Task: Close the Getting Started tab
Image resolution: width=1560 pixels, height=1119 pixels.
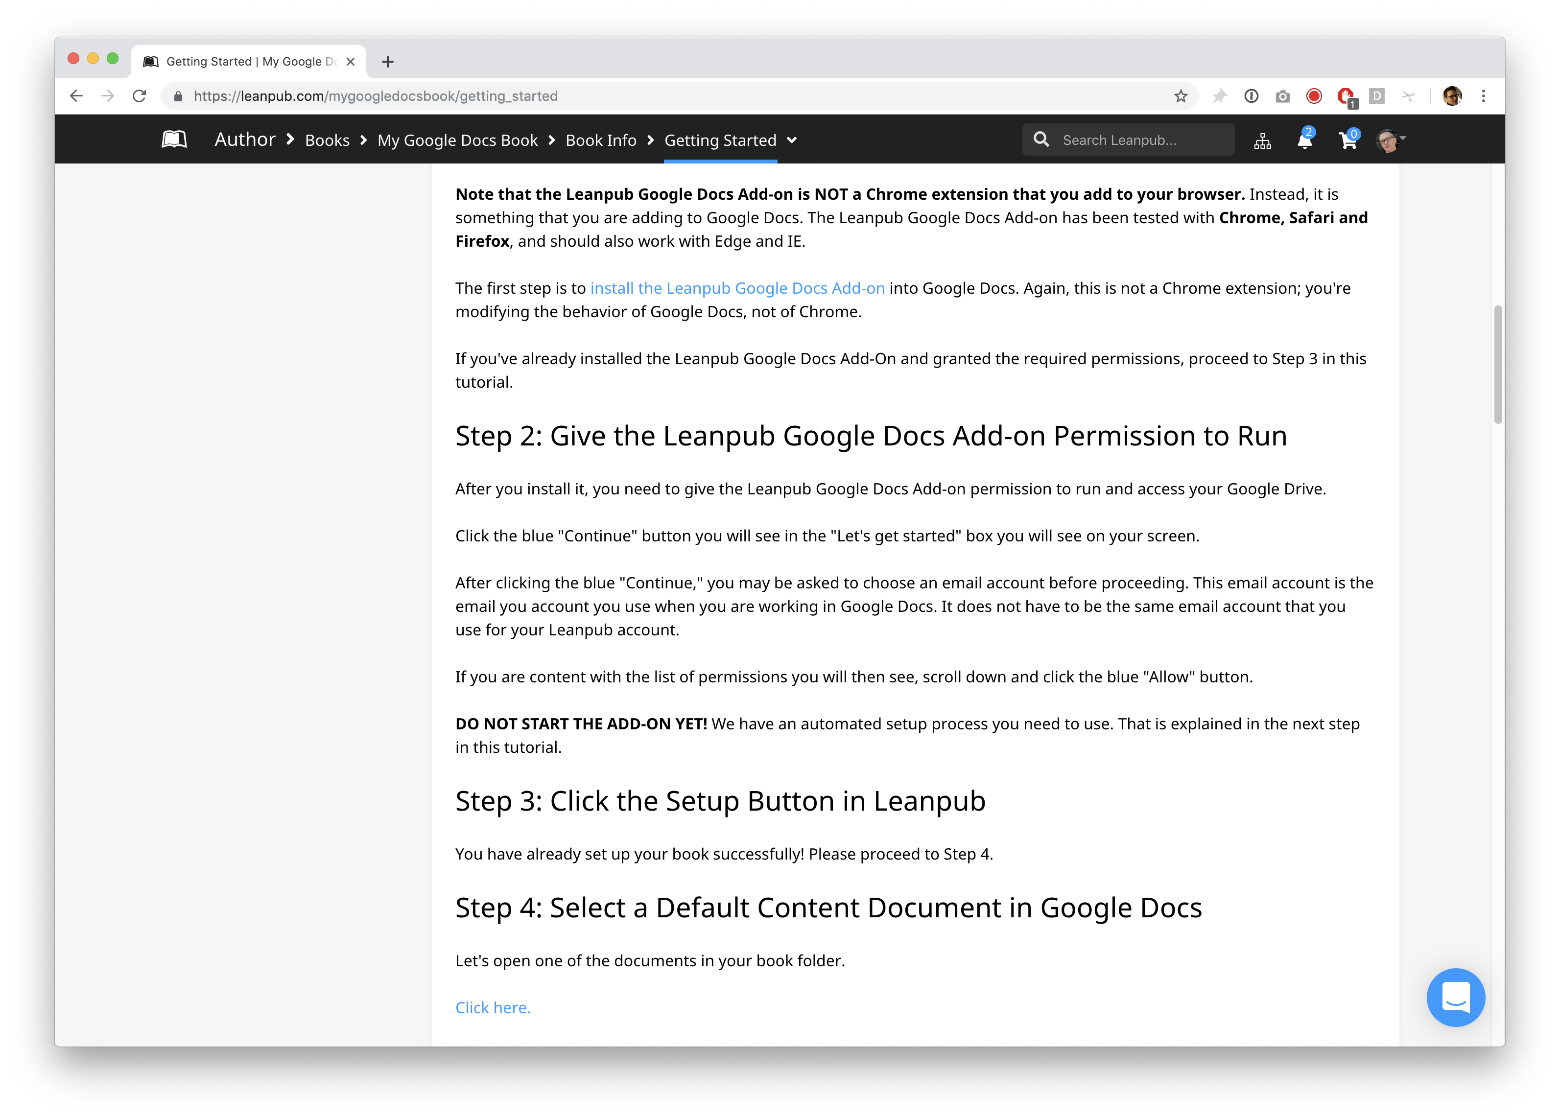Action: [x=351, y=62]
